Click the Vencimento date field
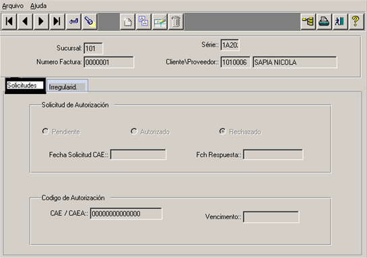Image resolution: width=367 pixels, height=258 pixels. (x=271, y=217)
